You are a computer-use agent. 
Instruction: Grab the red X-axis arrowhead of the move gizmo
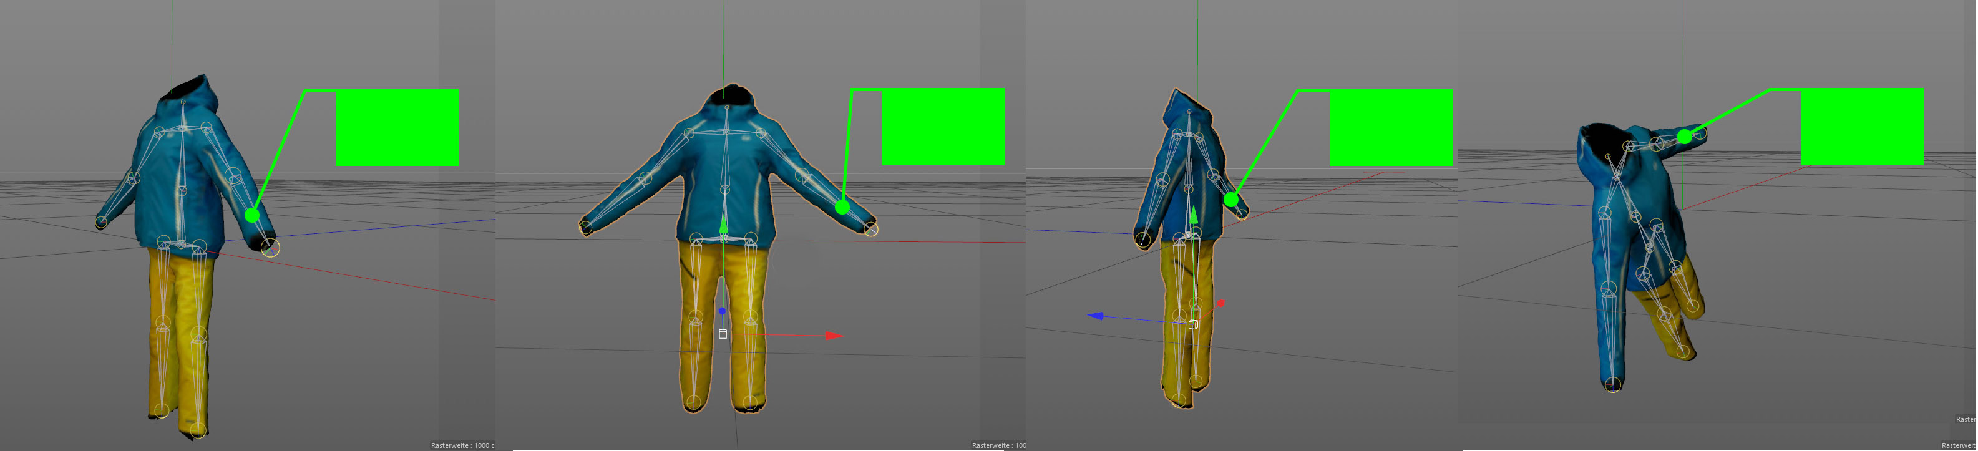pos(834,336)
